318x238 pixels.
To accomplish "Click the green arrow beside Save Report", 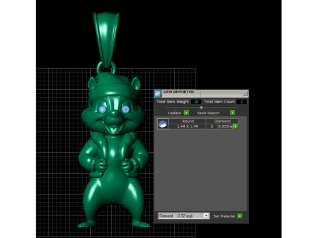I will coord(233,113).
